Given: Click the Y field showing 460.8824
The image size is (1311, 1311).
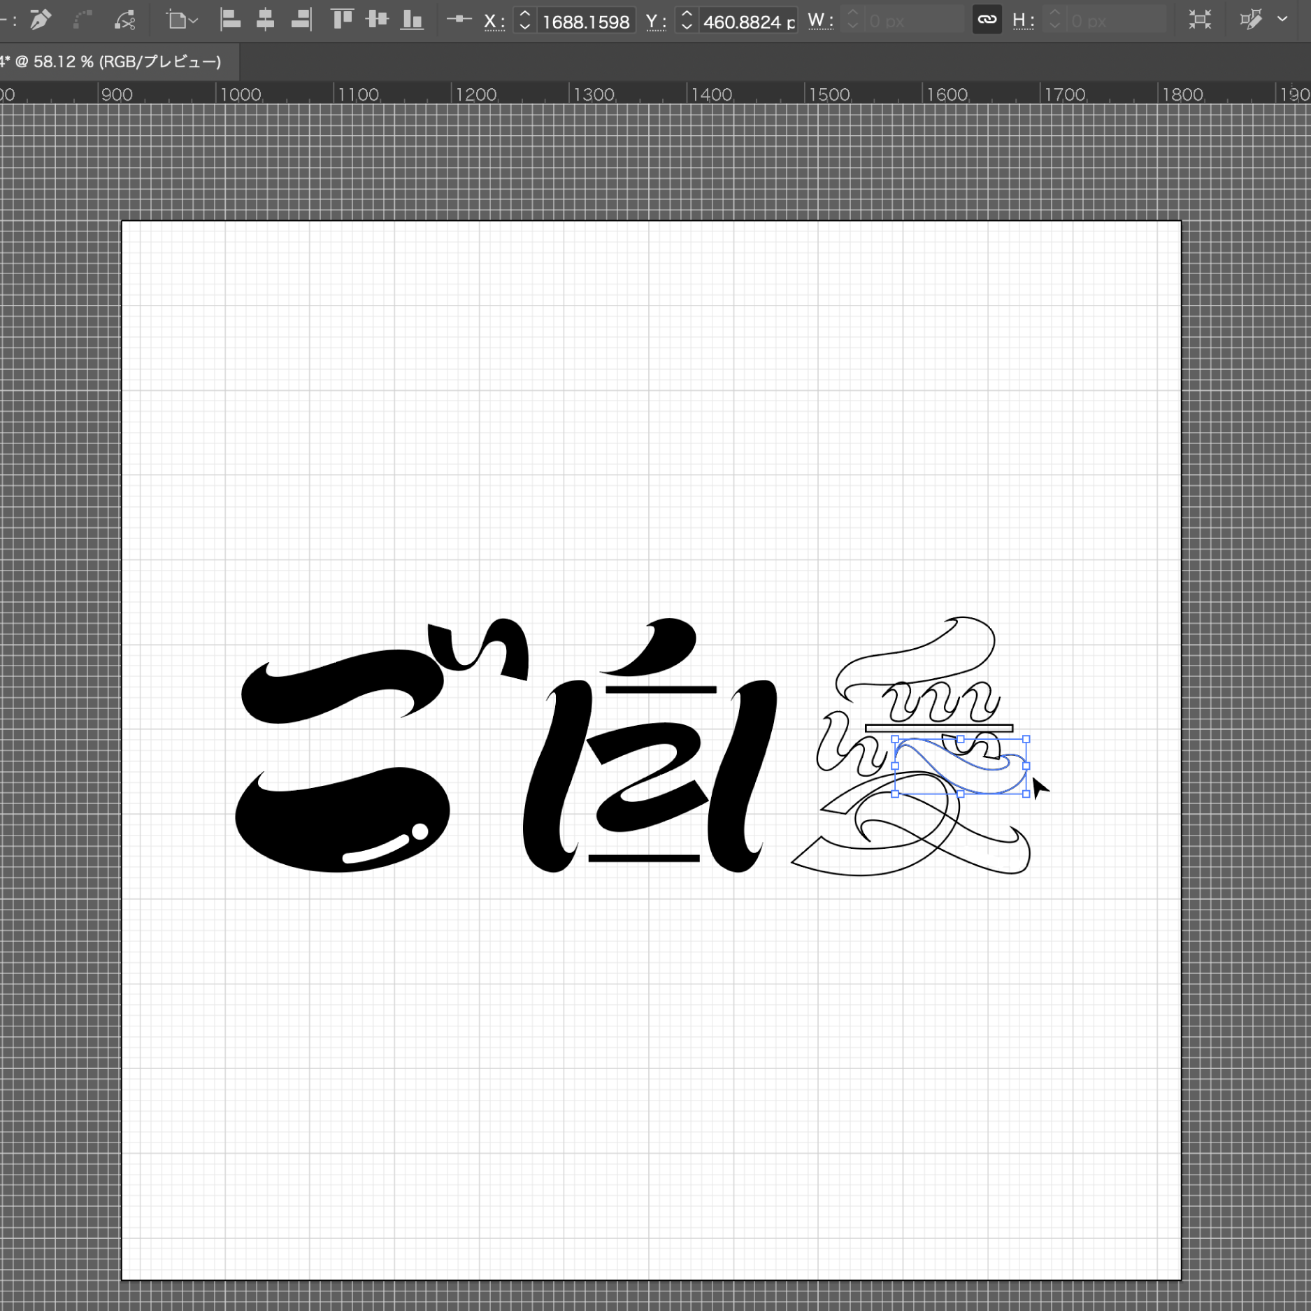Looking at the screenshot, I should [x=749, y=22].
